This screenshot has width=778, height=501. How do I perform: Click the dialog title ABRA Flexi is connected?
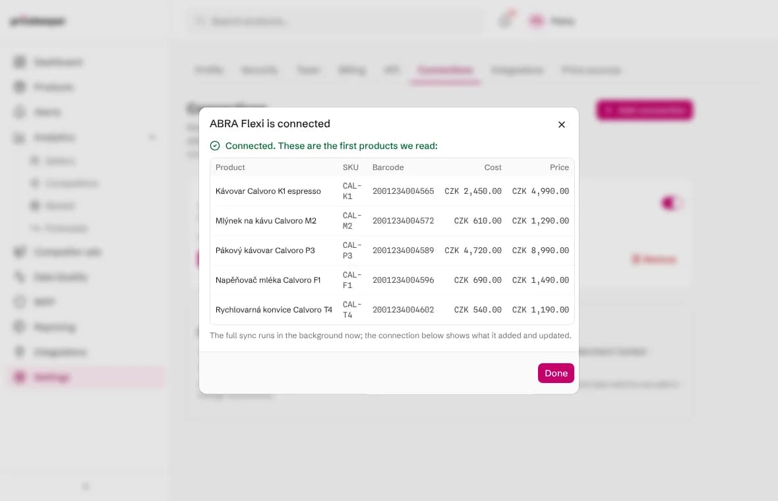pos(270,123)
